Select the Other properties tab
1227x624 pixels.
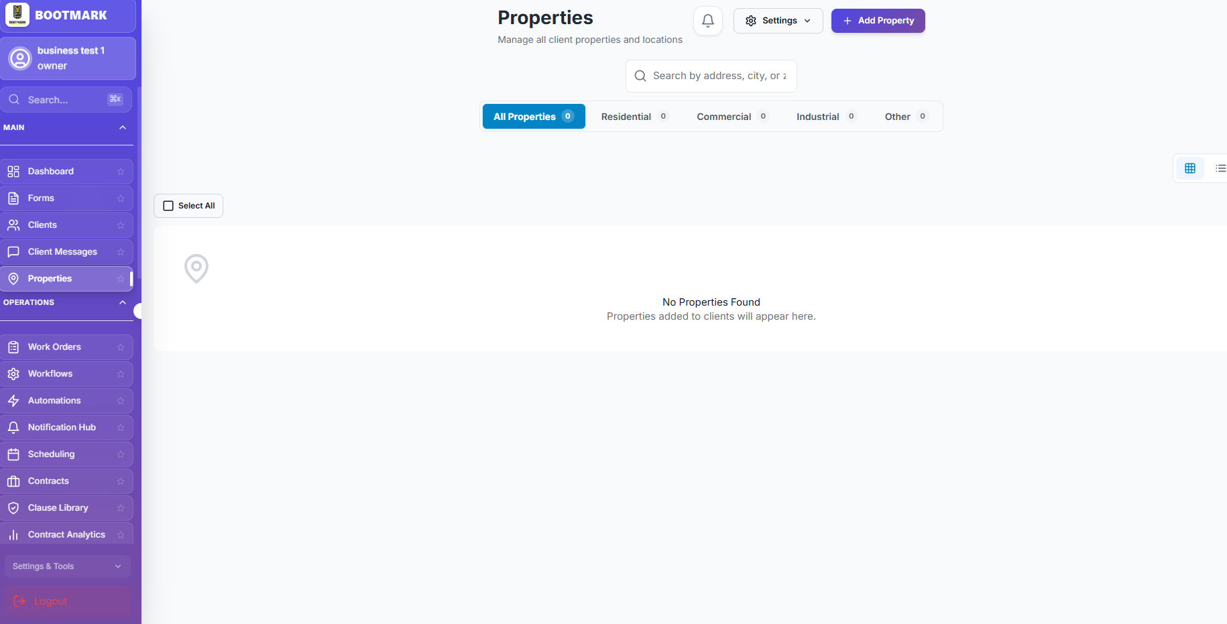pyautogui.click(x=906, y=117)
